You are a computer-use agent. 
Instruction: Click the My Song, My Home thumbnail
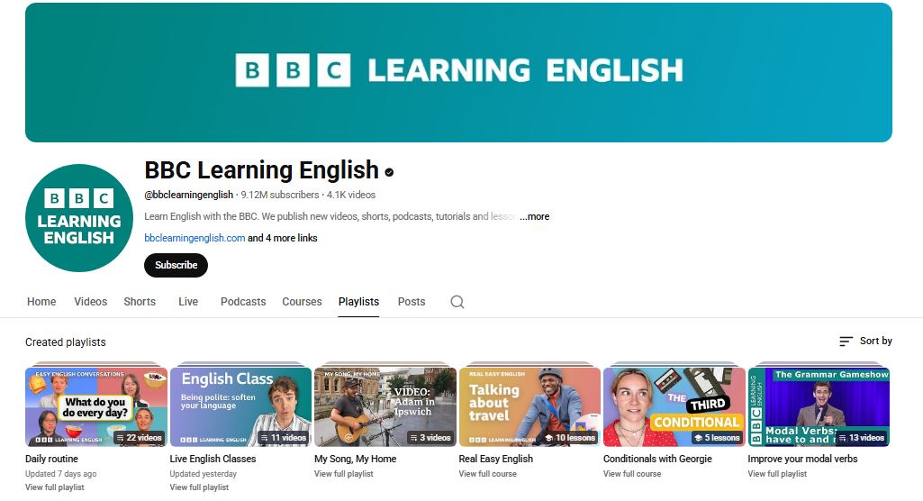click(385, 406)
